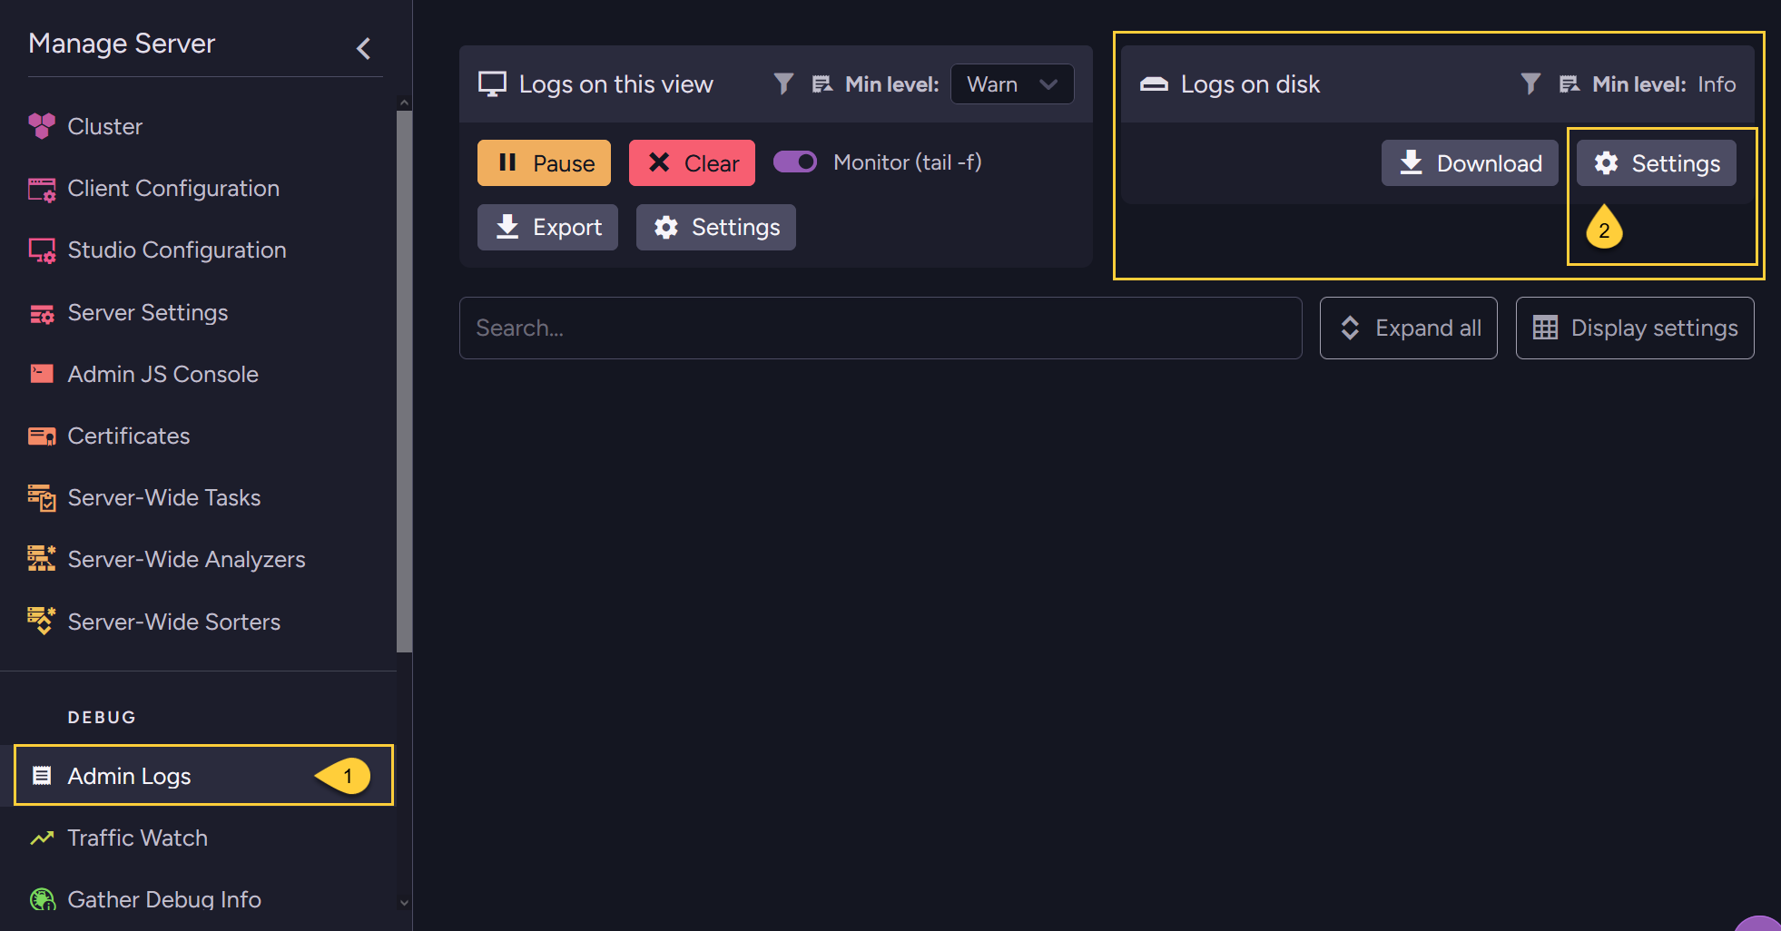Export the logs on this view
Image resolution: width=1781 pixels, height=931 pixels.
[x=547, y=227]
